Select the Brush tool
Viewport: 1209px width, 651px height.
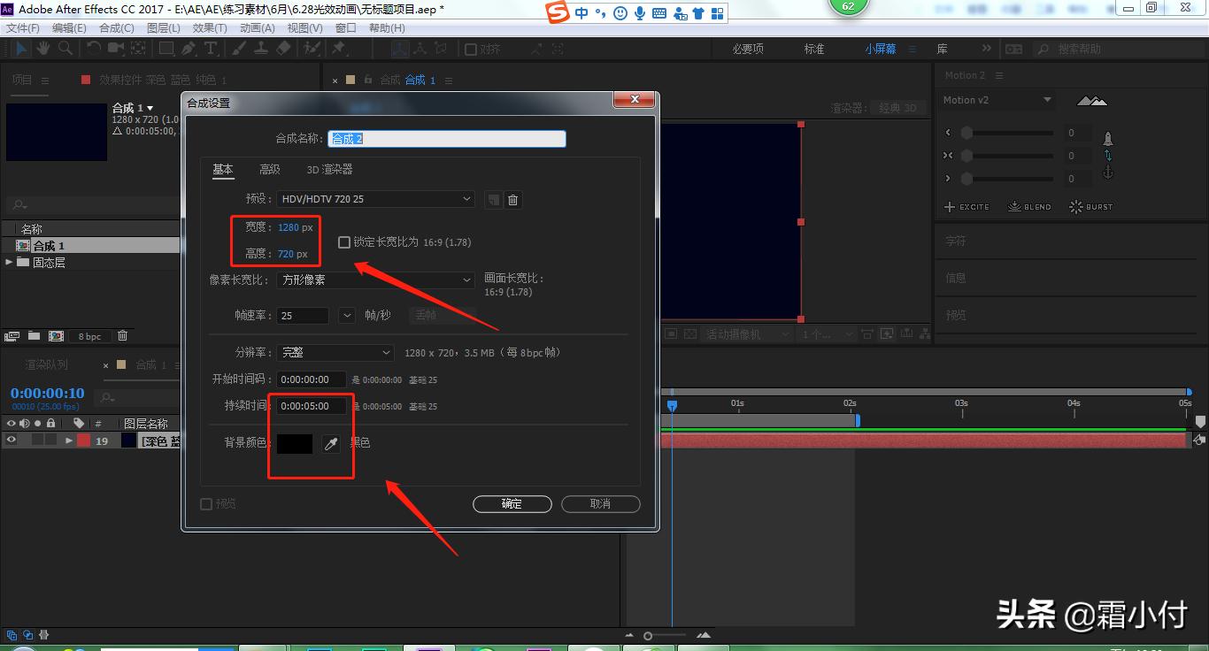coord(236,48)
